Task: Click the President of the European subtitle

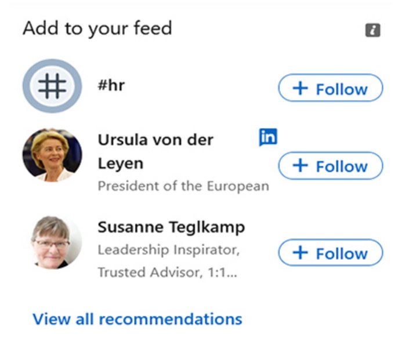Action: pyautogui.click(x=183, y=186)
